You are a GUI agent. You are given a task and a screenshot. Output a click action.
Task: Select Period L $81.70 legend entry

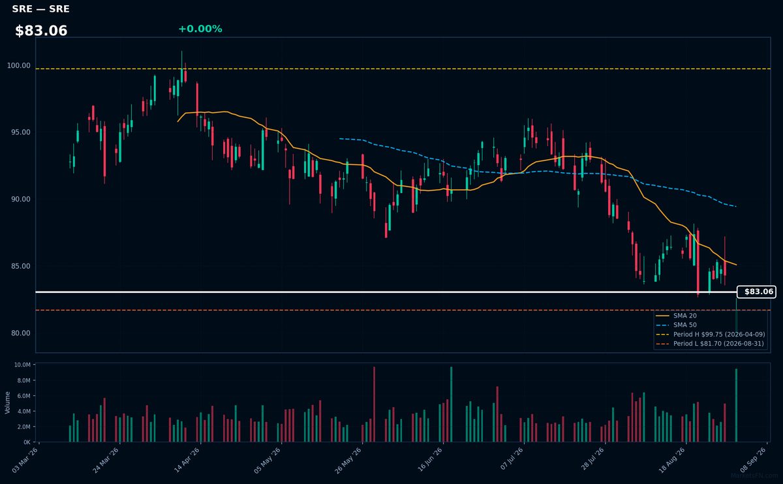[711, 344]
